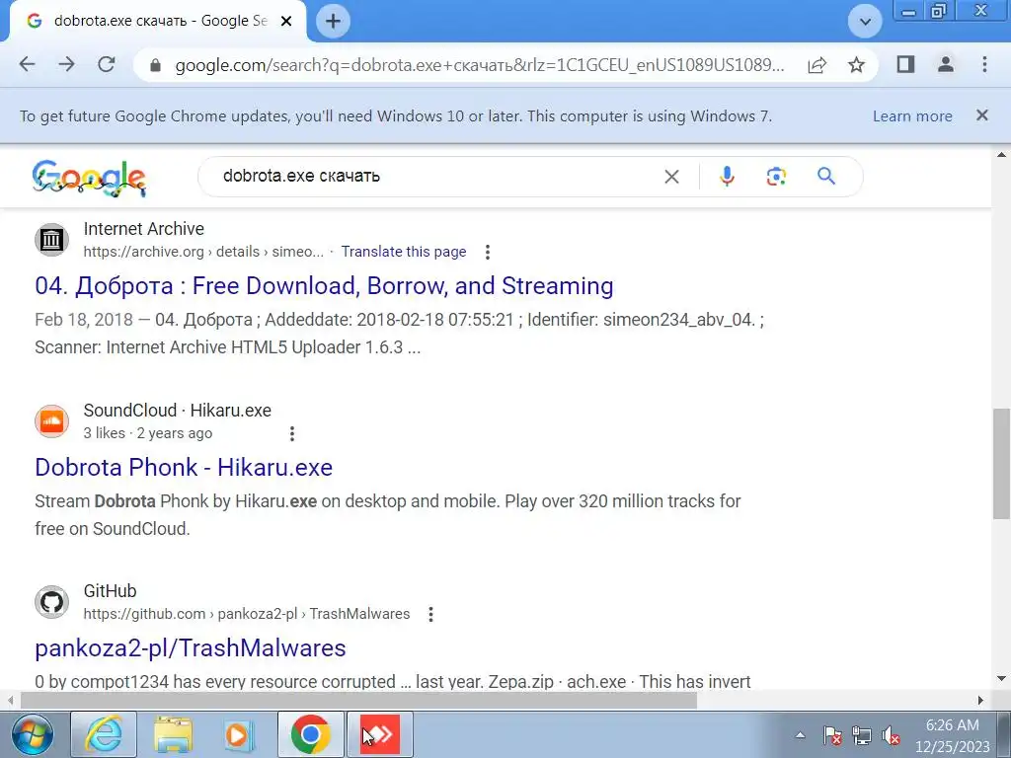1011x758 pixels.
Task: Launch Internet Explorer from the taskbar
Action: pyautogui.click(x=104, y=734)
